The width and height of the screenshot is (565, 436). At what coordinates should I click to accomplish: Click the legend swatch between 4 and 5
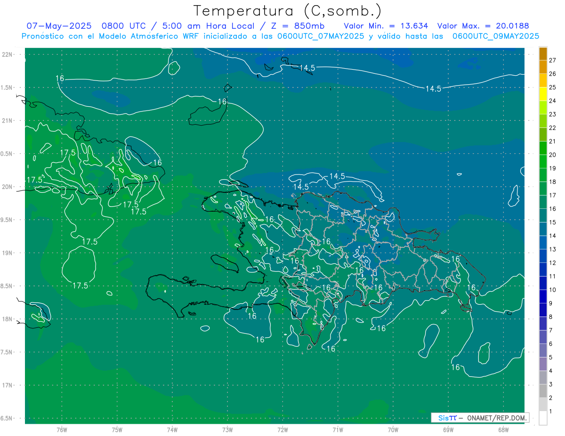543,364
